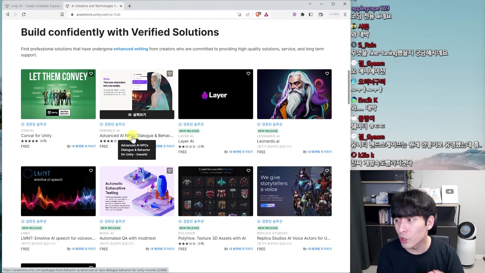Screen dimensions: 485x273
Task: Open the Brave Shields lion icon
Action: coord(258,14)
